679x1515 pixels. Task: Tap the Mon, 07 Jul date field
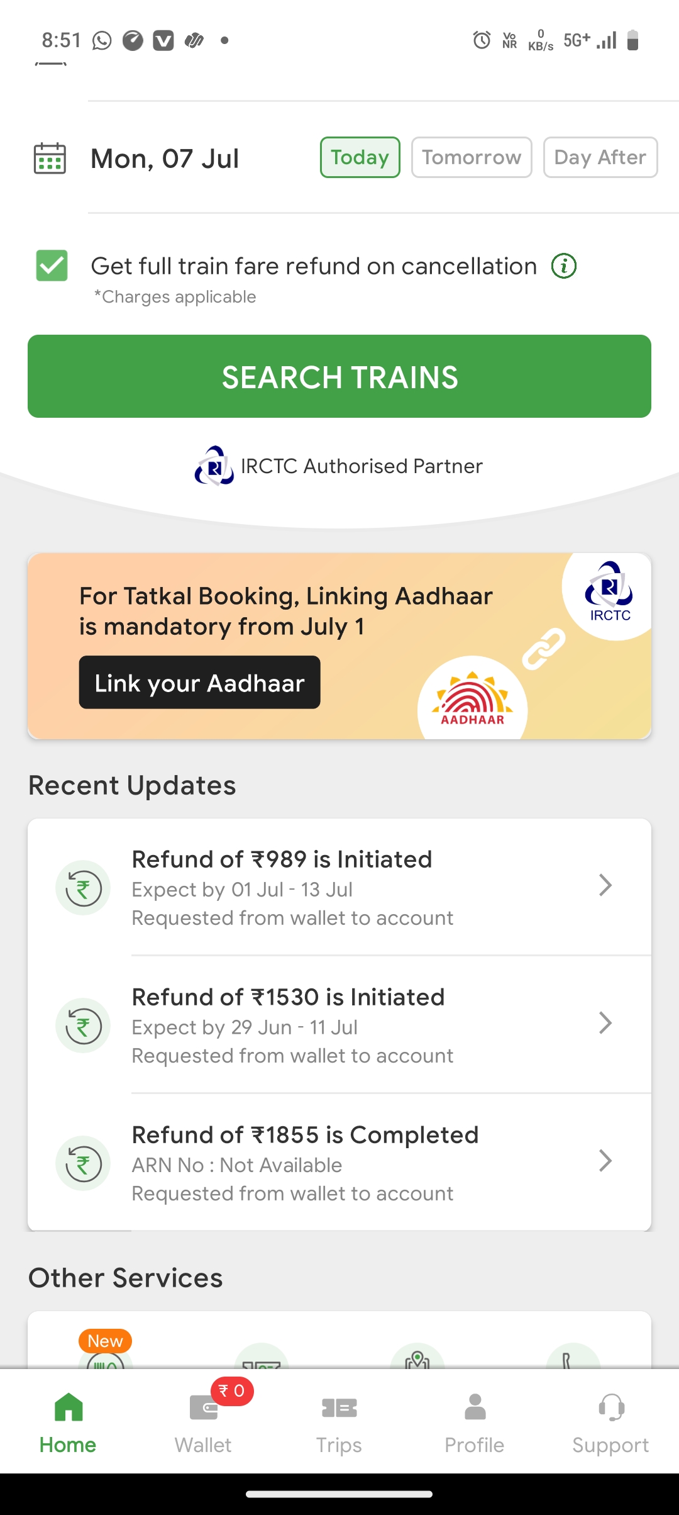click(165, 159)
